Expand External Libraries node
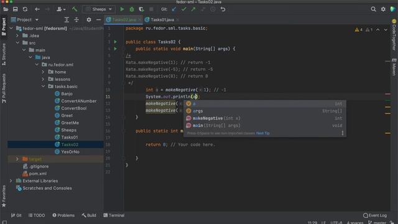The height and width of the screenshot is (224, 398). tap(11, 181)
